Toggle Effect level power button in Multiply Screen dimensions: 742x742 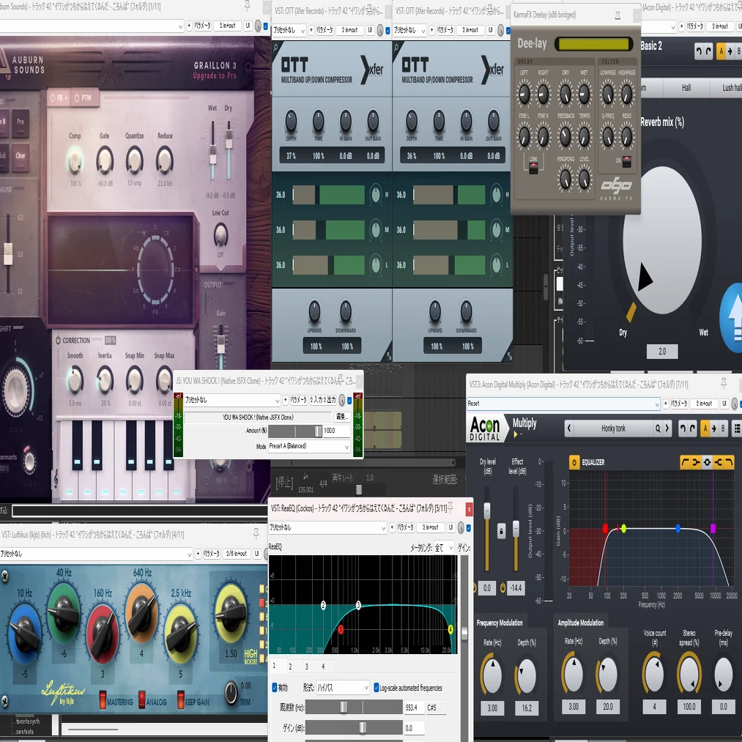[x=502, y=587]
